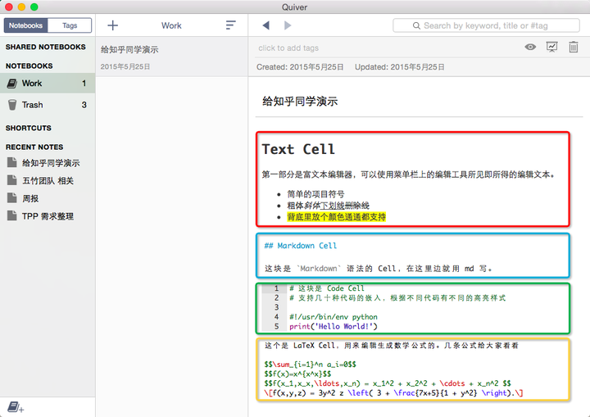Click the SHARED NOTEBOOKS header
The width and height of the screenshot is (590, 417).
46,47
